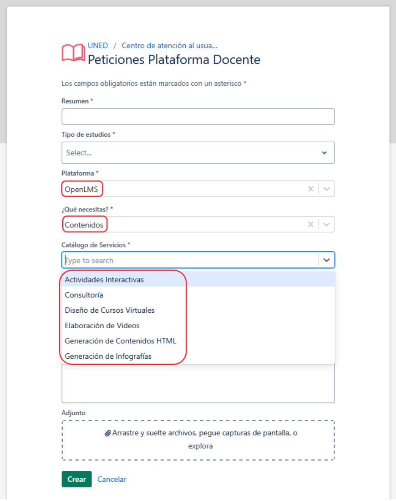Expand the ¿Qué necesitas? dropdown chevron

point(326,225)
